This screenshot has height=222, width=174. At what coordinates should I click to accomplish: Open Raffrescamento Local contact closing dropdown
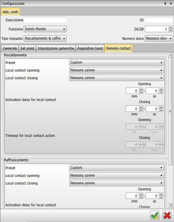(116, 183)
